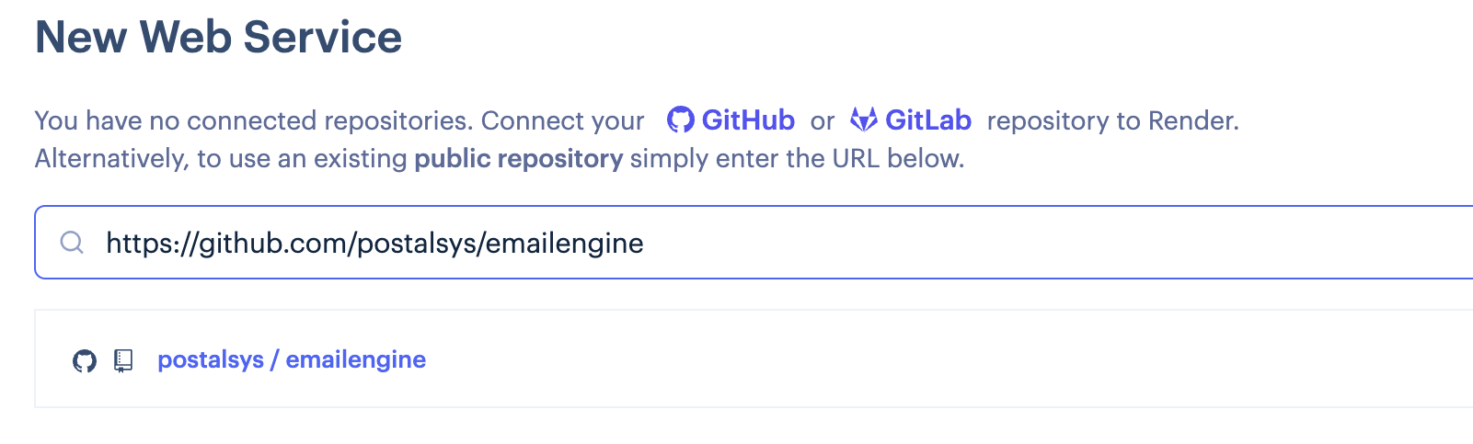This screenshot has width=1473, height=444.
Task: Click the "New Web Service" page heading
Action: pos(219,38)
